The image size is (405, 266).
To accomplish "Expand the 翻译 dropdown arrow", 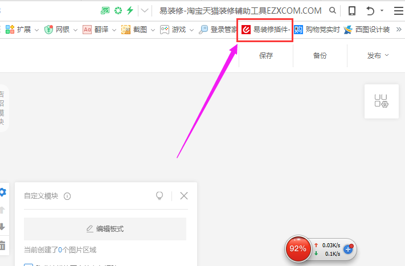I will point(114,30).
